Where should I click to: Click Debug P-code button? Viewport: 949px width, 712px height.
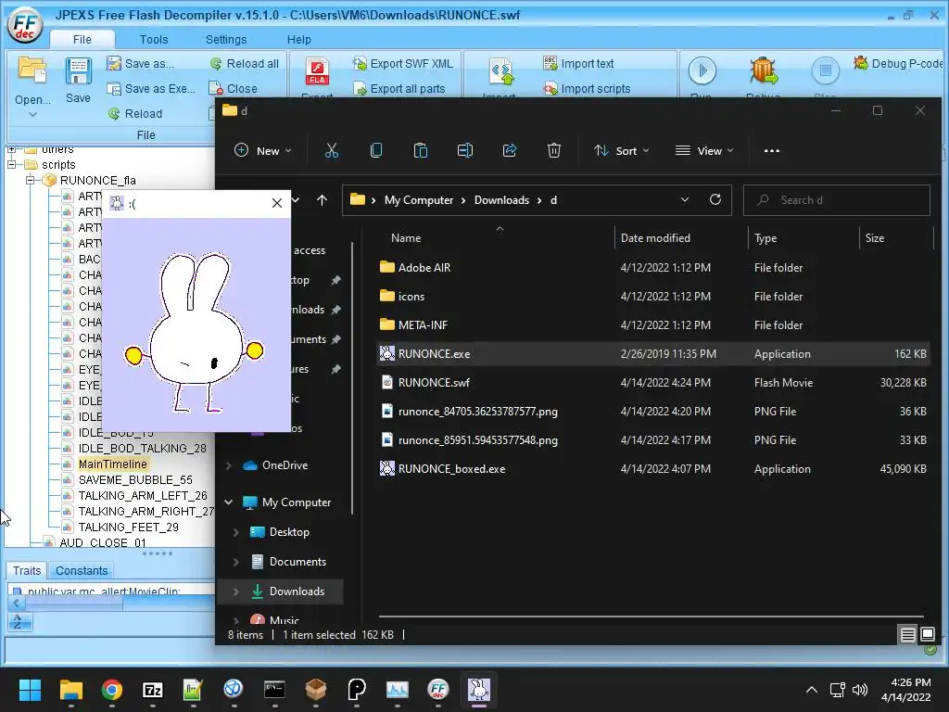(898, 64)
